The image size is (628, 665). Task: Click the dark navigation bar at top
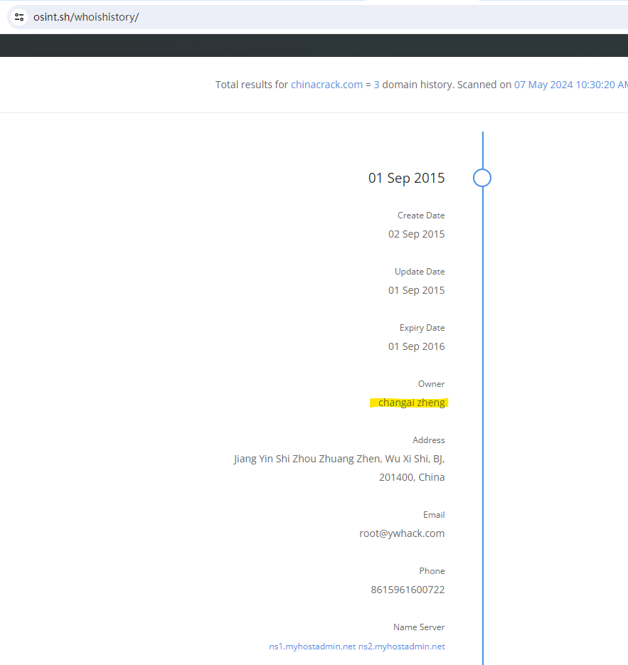pyautogui.click(x=313, y=46)
